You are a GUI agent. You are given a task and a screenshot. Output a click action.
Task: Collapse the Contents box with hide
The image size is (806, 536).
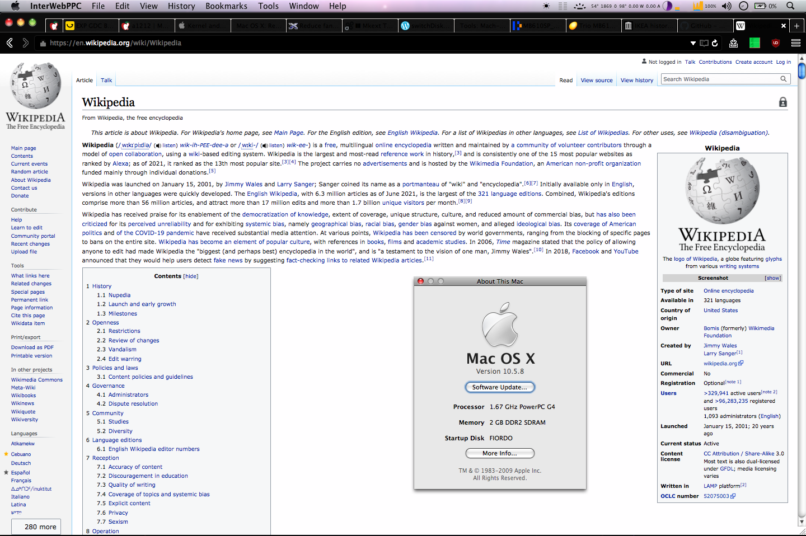[191, 276]
